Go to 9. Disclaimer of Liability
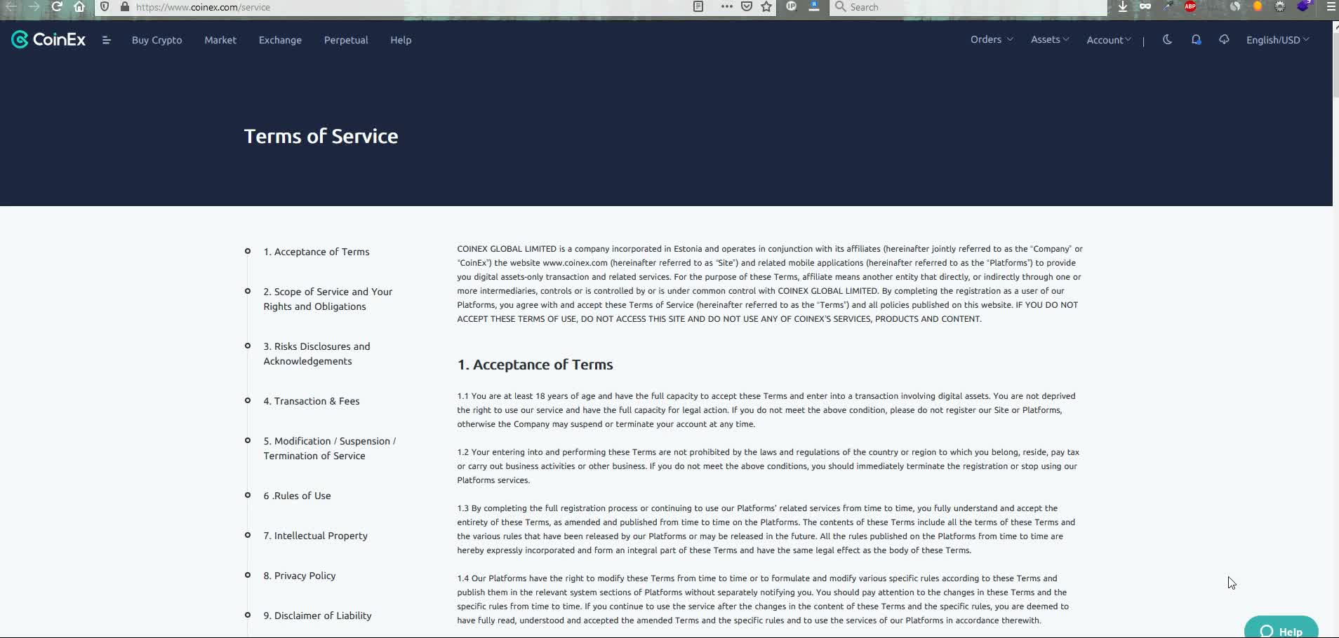The width and height of the screenshot is (1339, 638). pos(317,616)
